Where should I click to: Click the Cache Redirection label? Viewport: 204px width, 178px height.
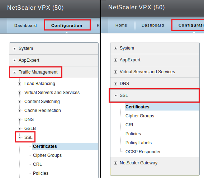pos(43,111)
